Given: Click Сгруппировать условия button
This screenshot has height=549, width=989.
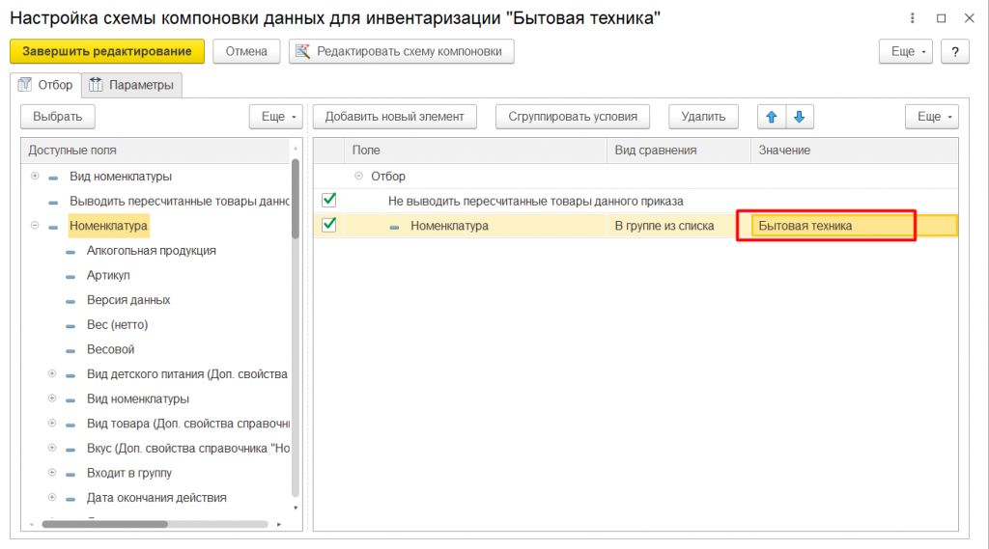Looking at the screenshot, I should pos(573,117).
